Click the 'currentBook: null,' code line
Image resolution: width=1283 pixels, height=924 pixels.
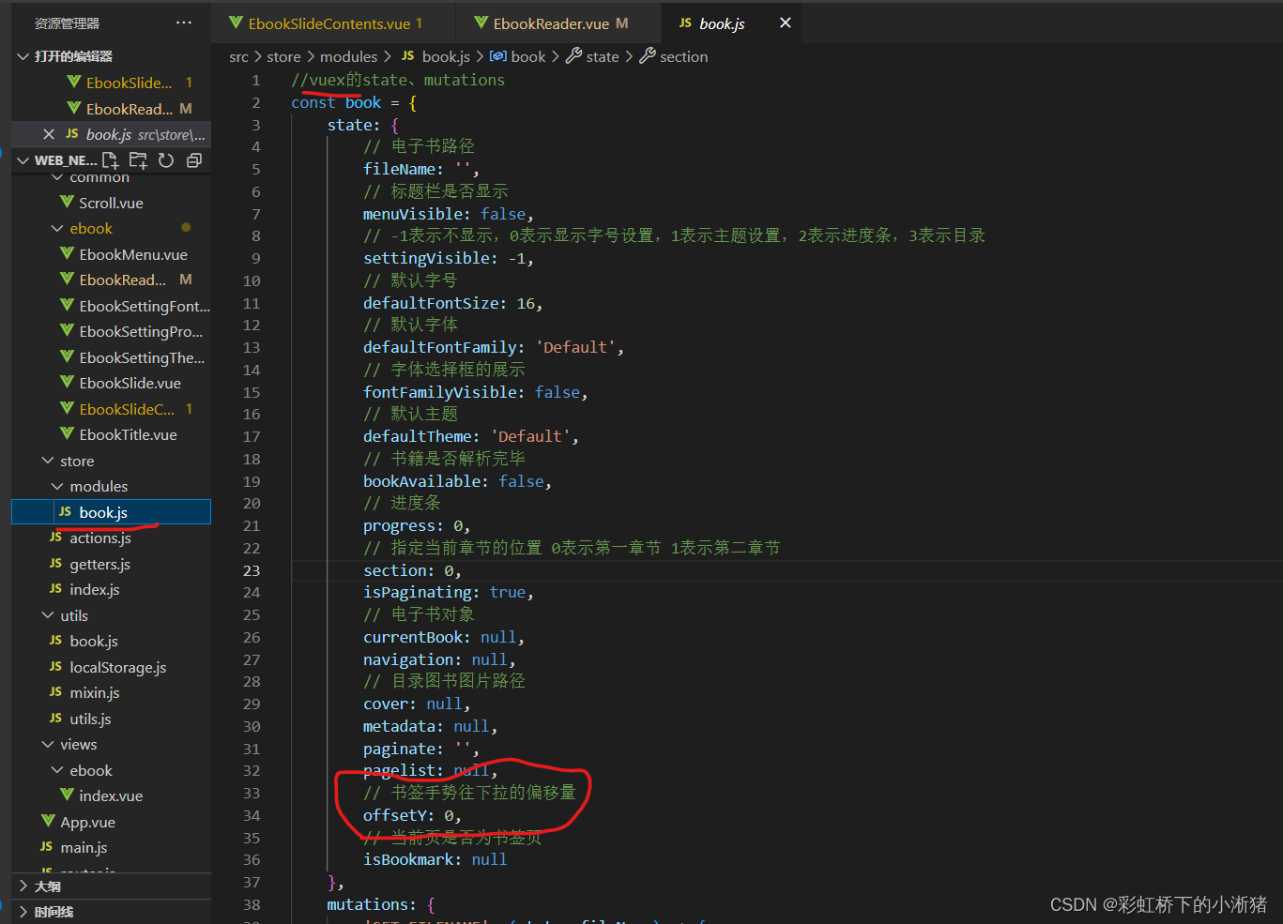point(444,637)
